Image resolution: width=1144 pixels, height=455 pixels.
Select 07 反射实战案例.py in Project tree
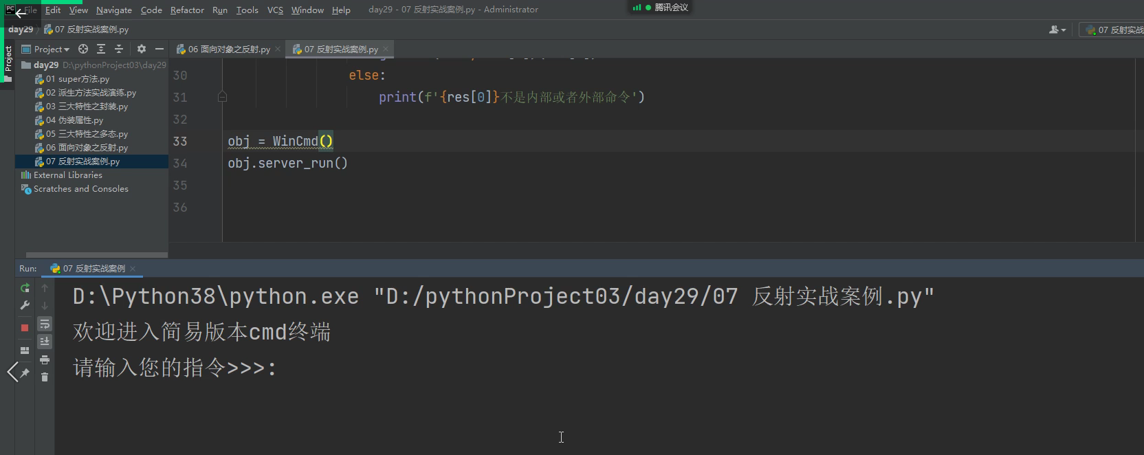91,161
